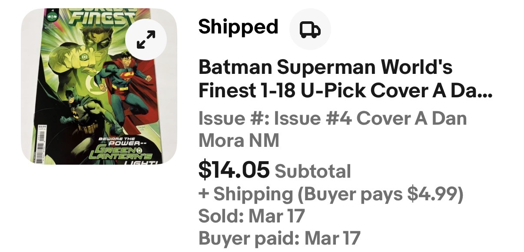The image size is (524, 252).
Task: Click the Subtotal label
Action: (313, 171)
